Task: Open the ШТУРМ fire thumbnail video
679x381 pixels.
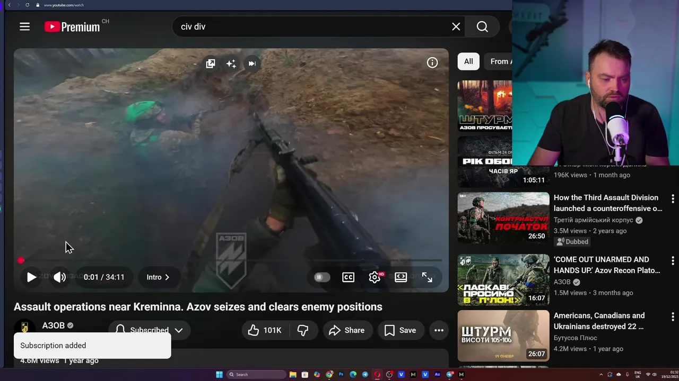Action: (485, 106)
